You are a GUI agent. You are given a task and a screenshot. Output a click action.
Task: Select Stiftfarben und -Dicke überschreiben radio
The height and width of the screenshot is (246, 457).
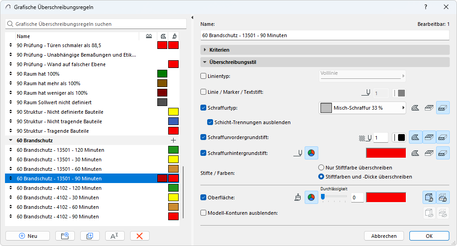pos(321,177)
